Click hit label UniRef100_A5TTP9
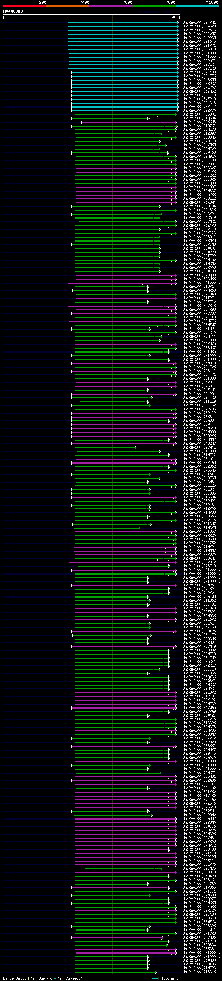 tap(199, 256)
